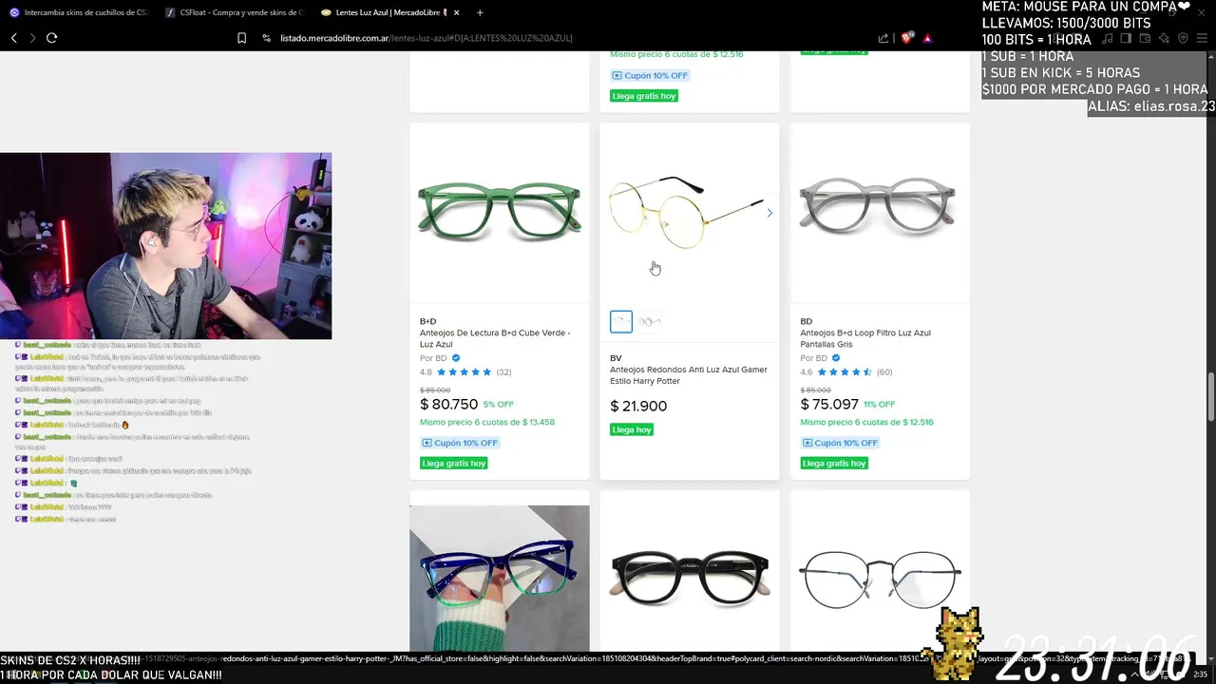Image resolution: width=1216 pixels, height=684 pixels.
Task: Click Cupón 10% OFF on the top card
Action: pyautogui.click(x=650, y=75)
